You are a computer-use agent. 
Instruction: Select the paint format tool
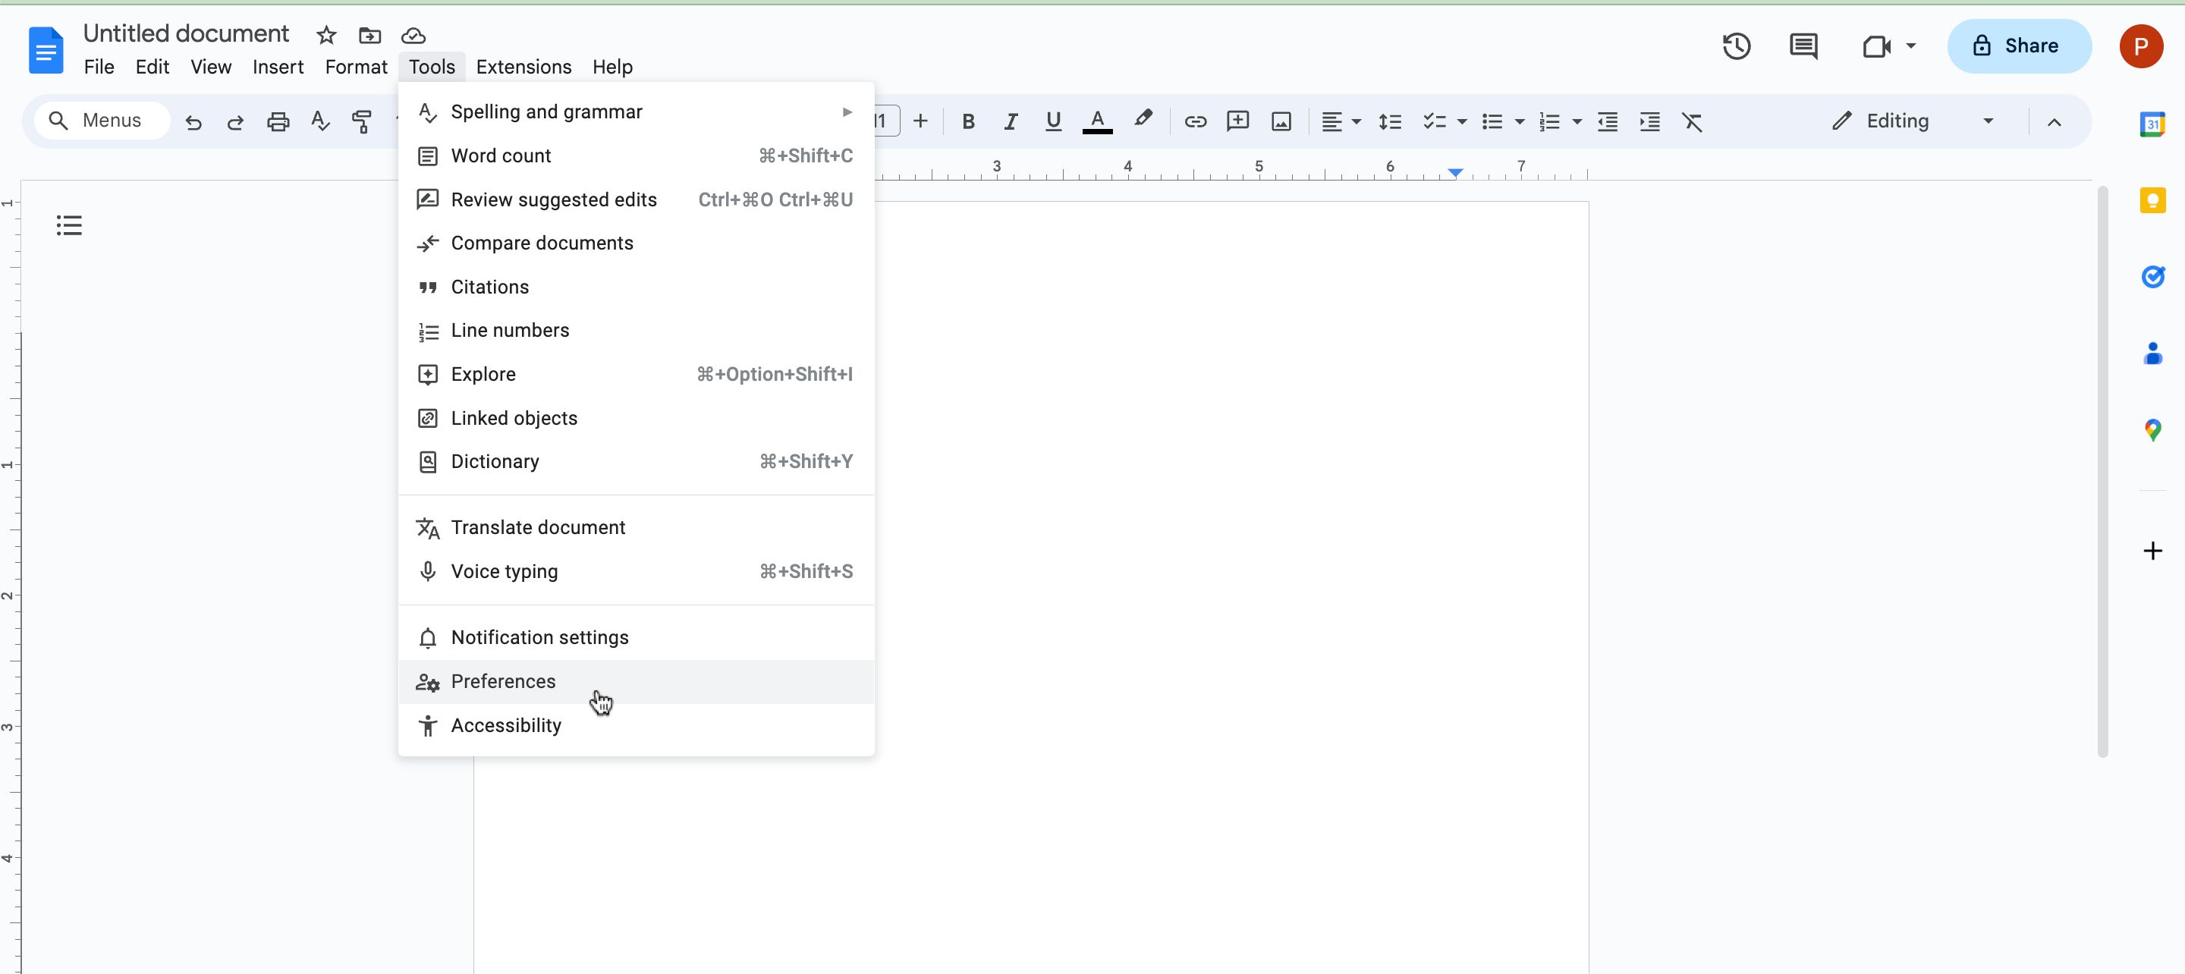coord(361,121)
